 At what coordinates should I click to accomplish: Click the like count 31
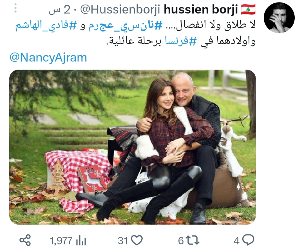tap(123, 241)
